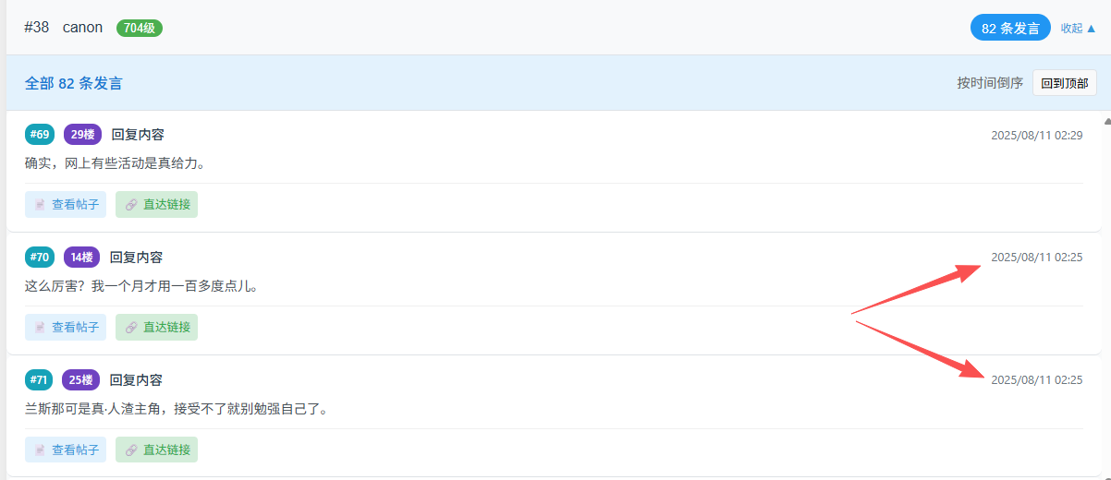This screenshot has width=1111, height=480.
Task: Click document icon on post #69's 查看帖子
Action: (x=40, y=205)
